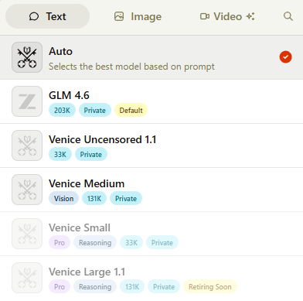Click the red checkmark on Auto row

point(285,57)
